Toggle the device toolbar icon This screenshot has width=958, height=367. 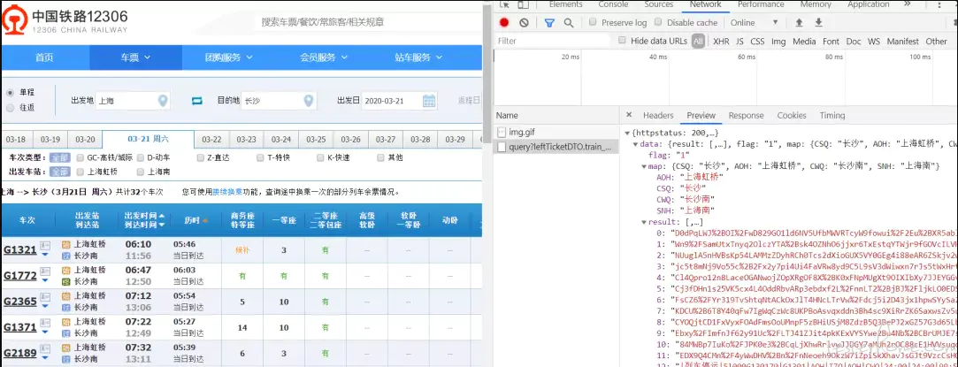[x=523, y=5]
